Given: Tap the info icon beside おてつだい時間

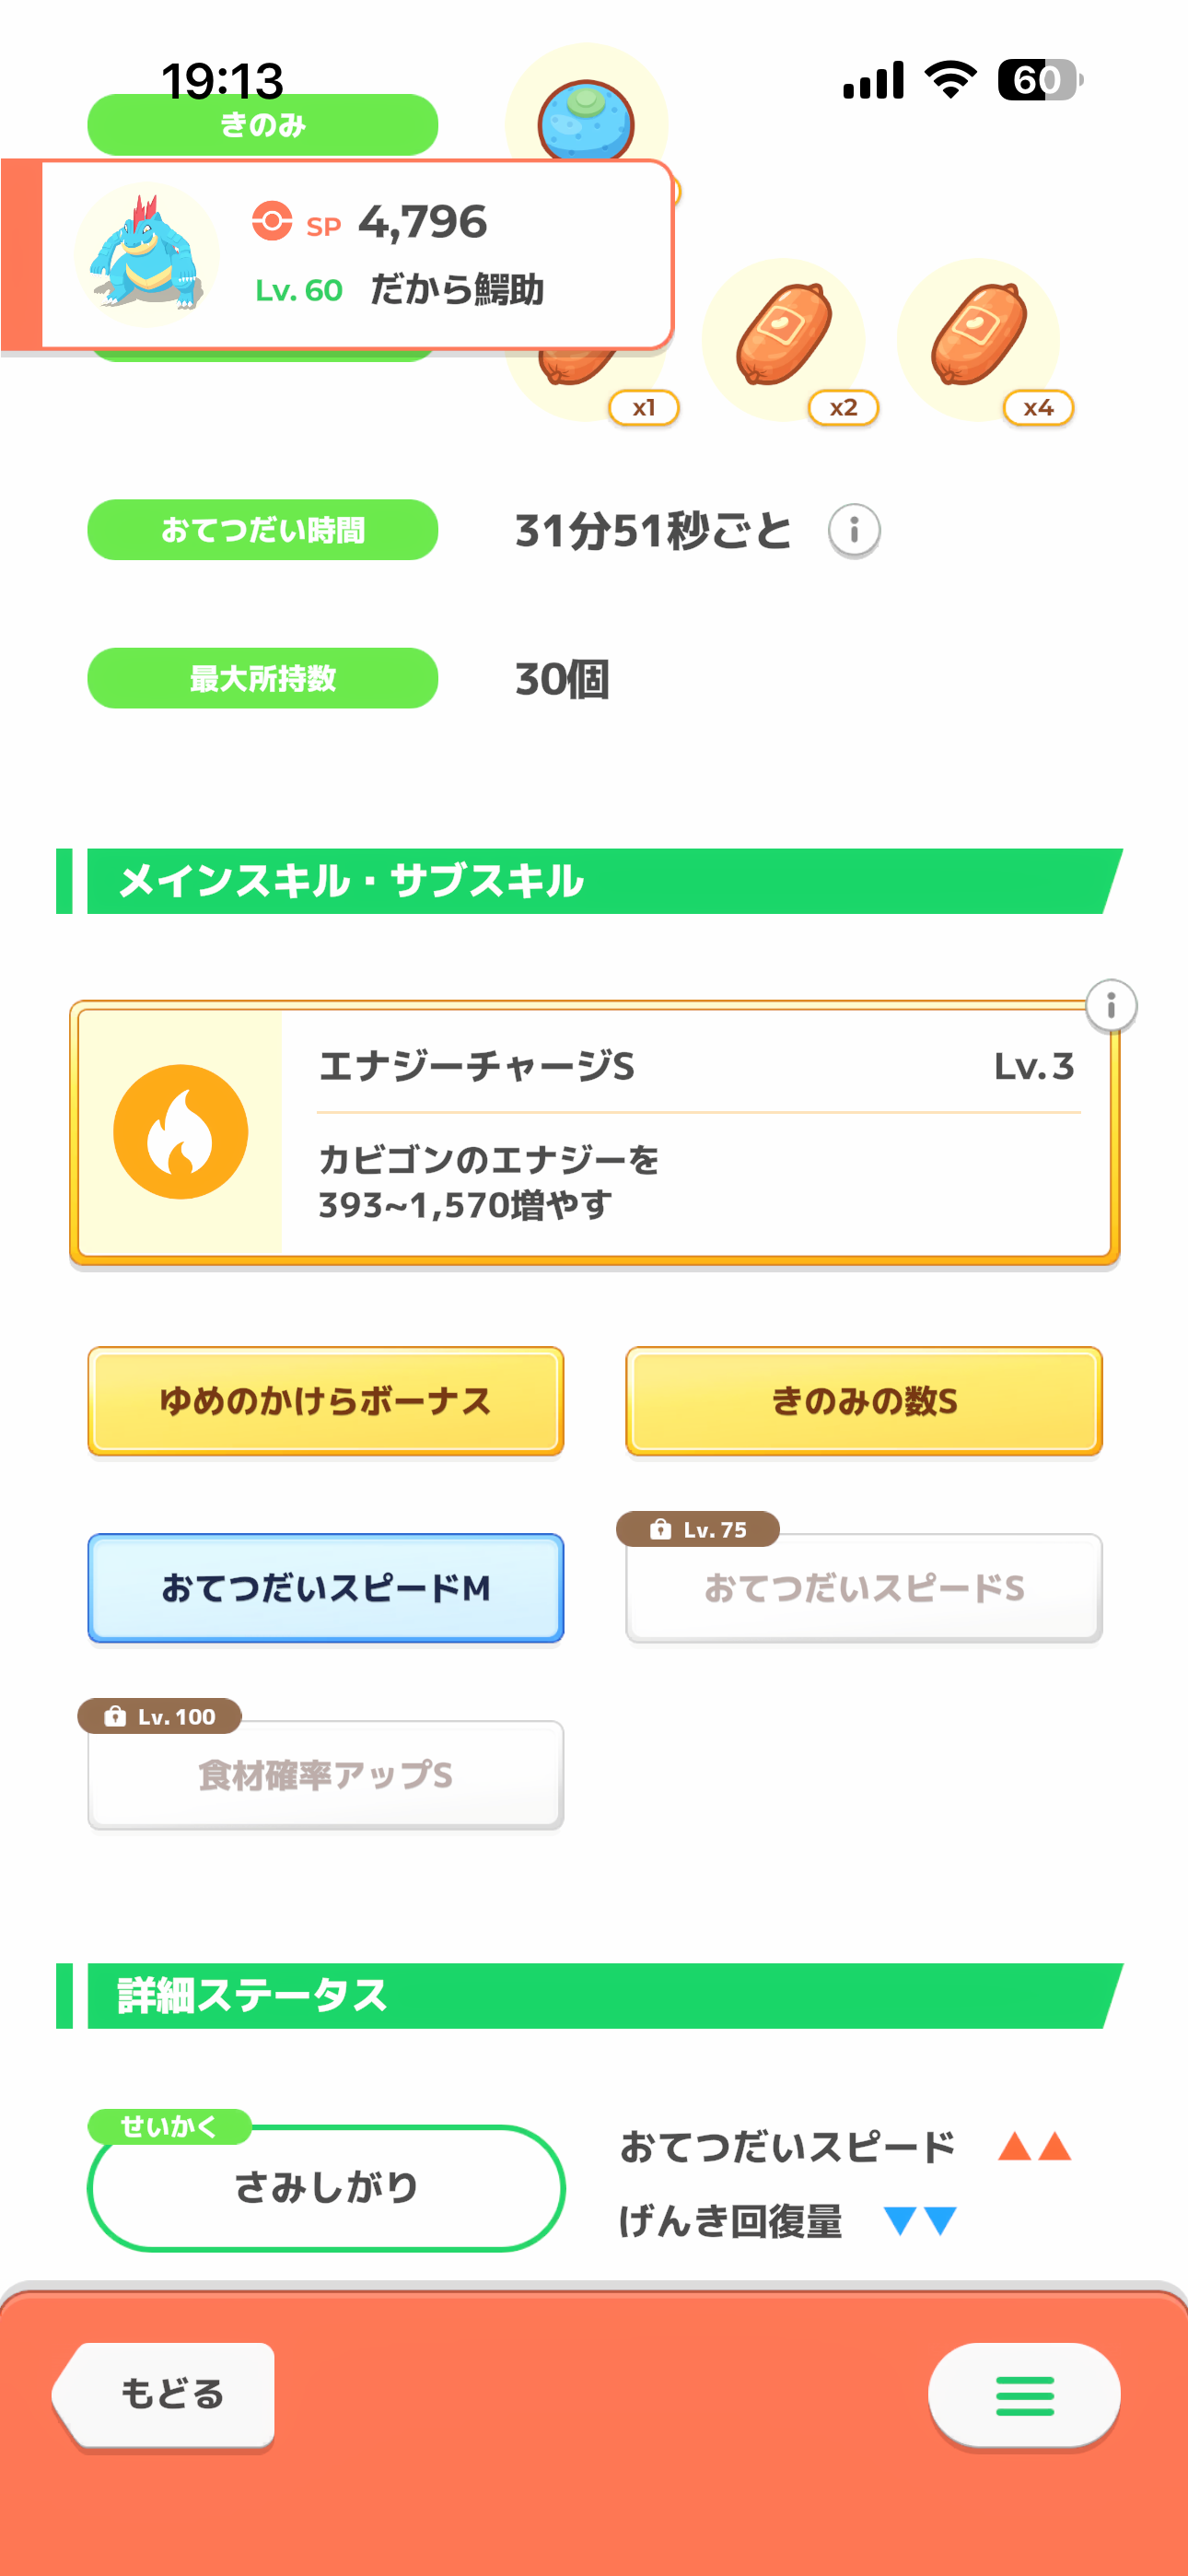Looking at the screenshot, I should (853, 530).
